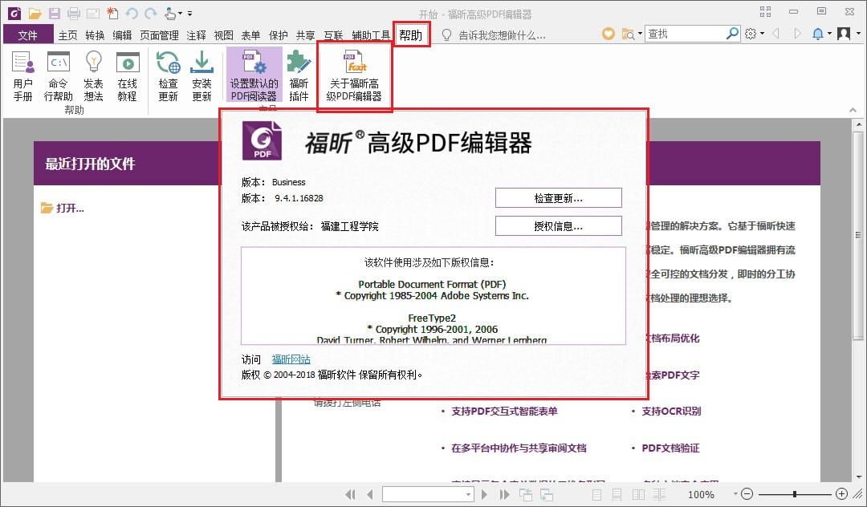
Task: Click About Foxit PDF Editor (关于福昕高级PDF编辑器) icon
Action: [355, 76]
